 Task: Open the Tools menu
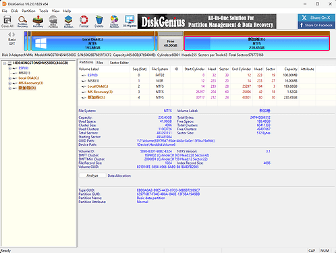[44, 11]
